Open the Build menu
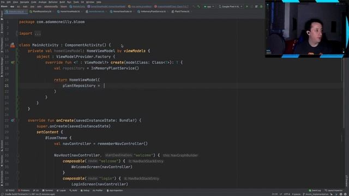Screen dimensions: 349x196 coord(62,2)
